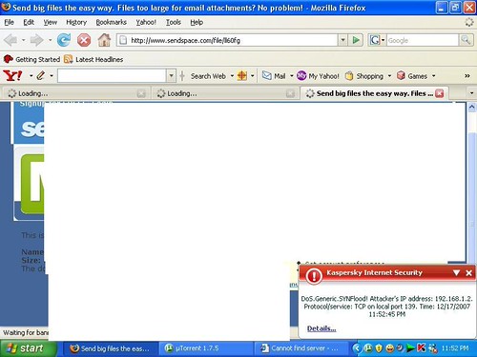477x357 pixels.
Task: Click the Yahoo Mail envelope icon
Action: point(266,76)
